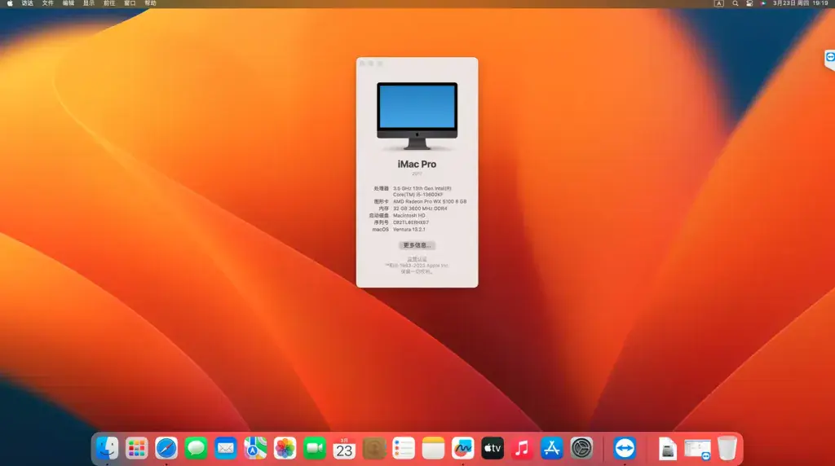
Task: Open the 文件 menu
Action: (48, 3)
